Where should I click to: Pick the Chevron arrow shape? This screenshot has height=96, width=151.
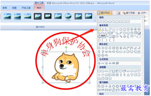click(x=124, y=52)
